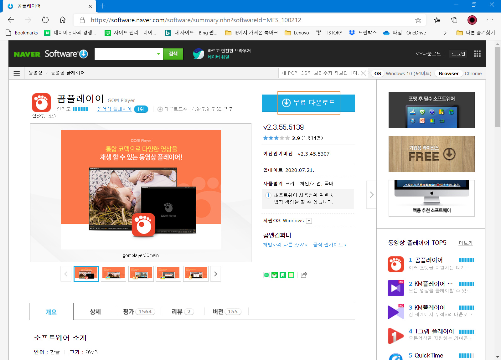View the site lock security icon

pos(82,20)
